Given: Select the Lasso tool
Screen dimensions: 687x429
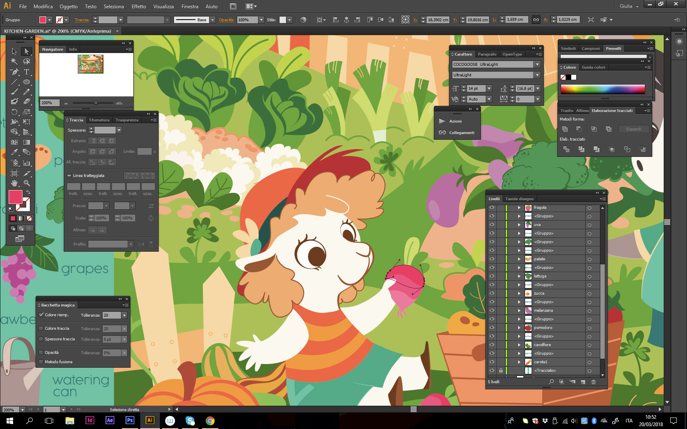Looking at the screenshot, I should tap(27, 61).
